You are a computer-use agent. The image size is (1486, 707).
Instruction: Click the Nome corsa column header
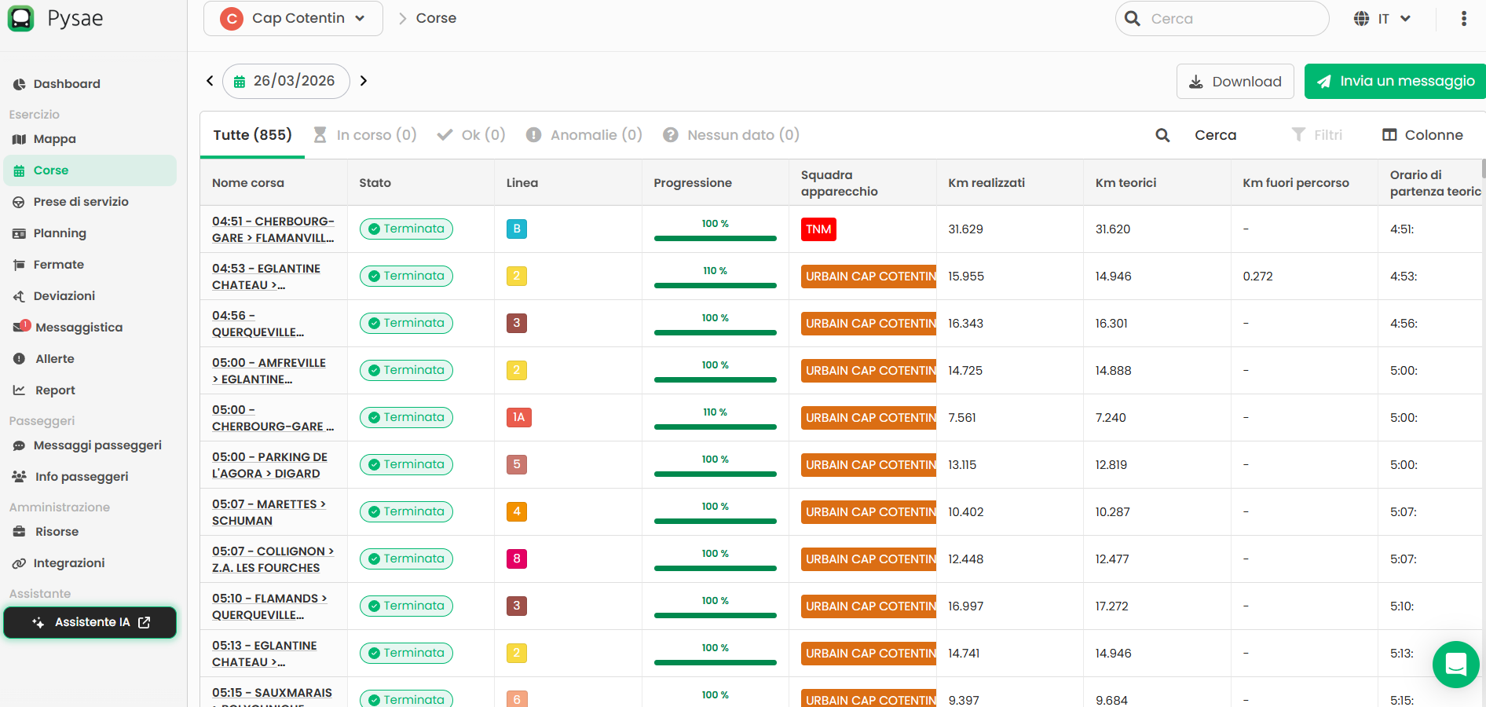[x=248, y=183]
